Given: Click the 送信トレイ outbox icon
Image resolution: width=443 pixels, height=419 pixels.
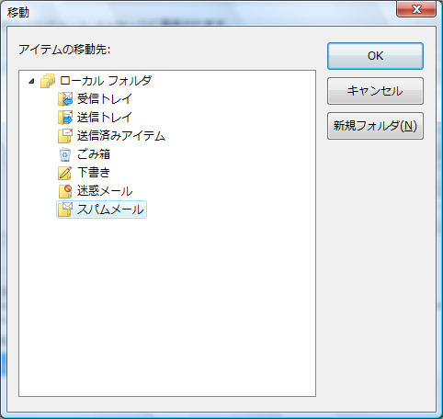Looking at the screenshot, I should point(65,118).
